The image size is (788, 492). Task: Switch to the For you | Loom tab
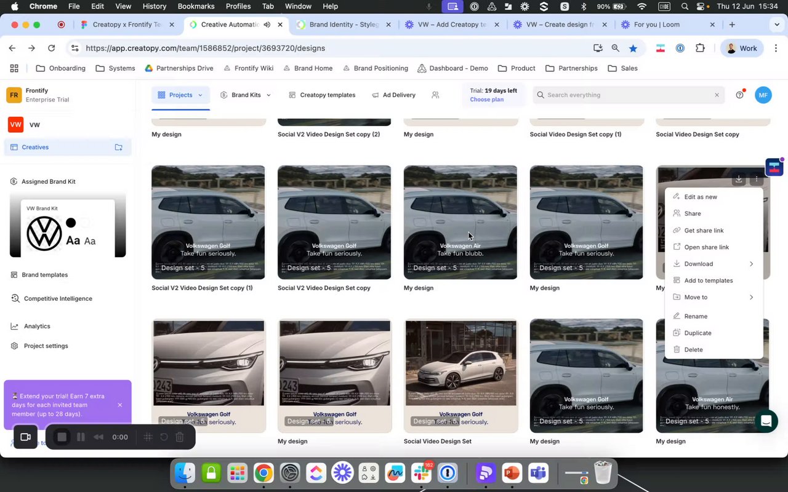click(x=668, y=25)
